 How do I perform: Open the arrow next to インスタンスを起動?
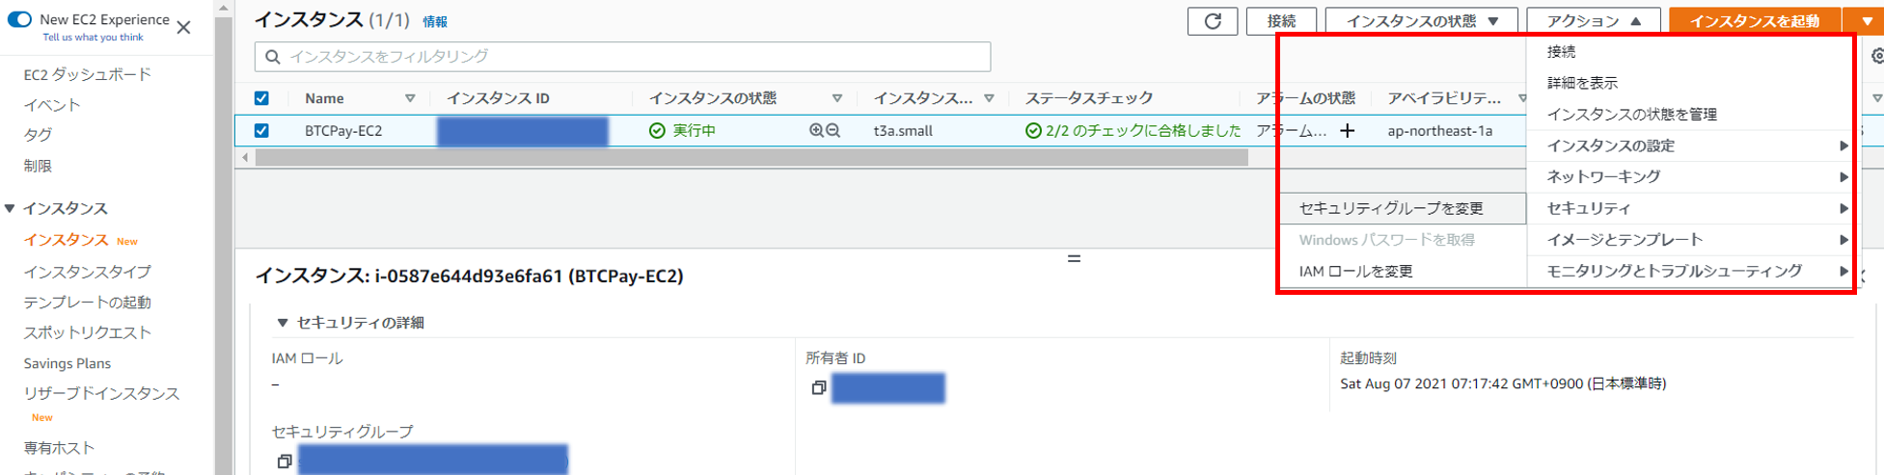point(1868,21)
